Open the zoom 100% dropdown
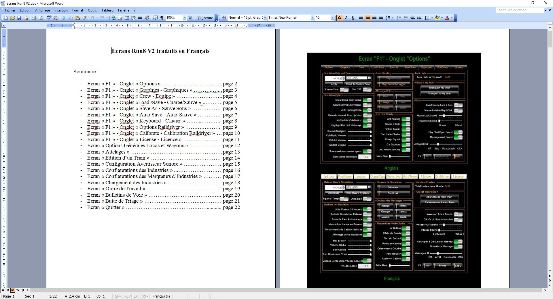 [x=185, y=18]
